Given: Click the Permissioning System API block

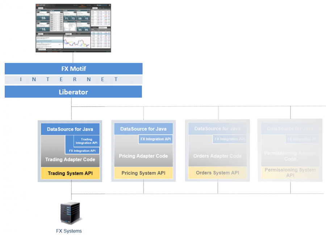Looking at the screenshot, I should [x=290, y=173].
